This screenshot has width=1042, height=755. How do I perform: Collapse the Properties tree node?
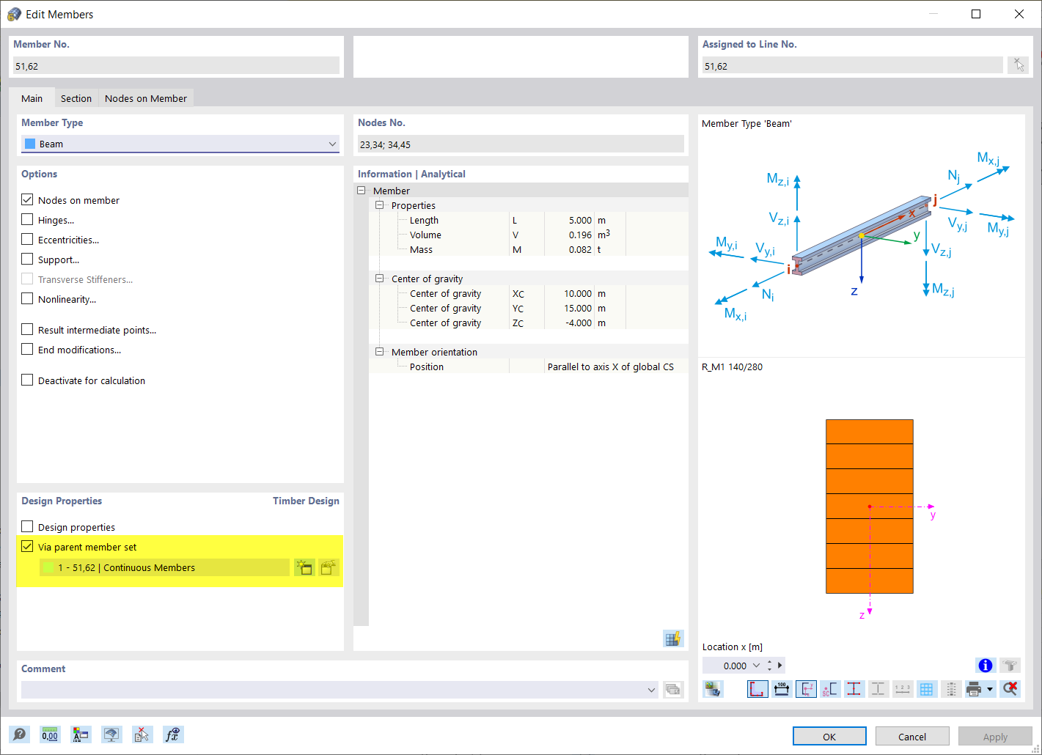(x=380, y=205)
